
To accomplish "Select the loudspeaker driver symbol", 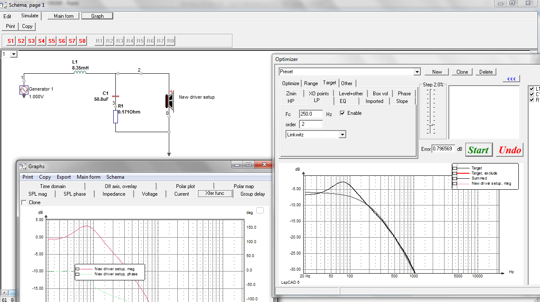I will (x=169, y=101).
